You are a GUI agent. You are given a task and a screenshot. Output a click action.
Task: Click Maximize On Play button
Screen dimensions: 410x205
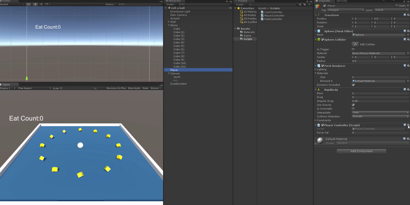[x=116, y=88]
